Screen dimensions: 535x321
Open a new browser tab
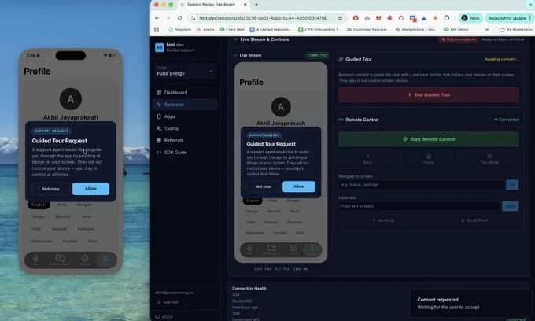point(256,5)
